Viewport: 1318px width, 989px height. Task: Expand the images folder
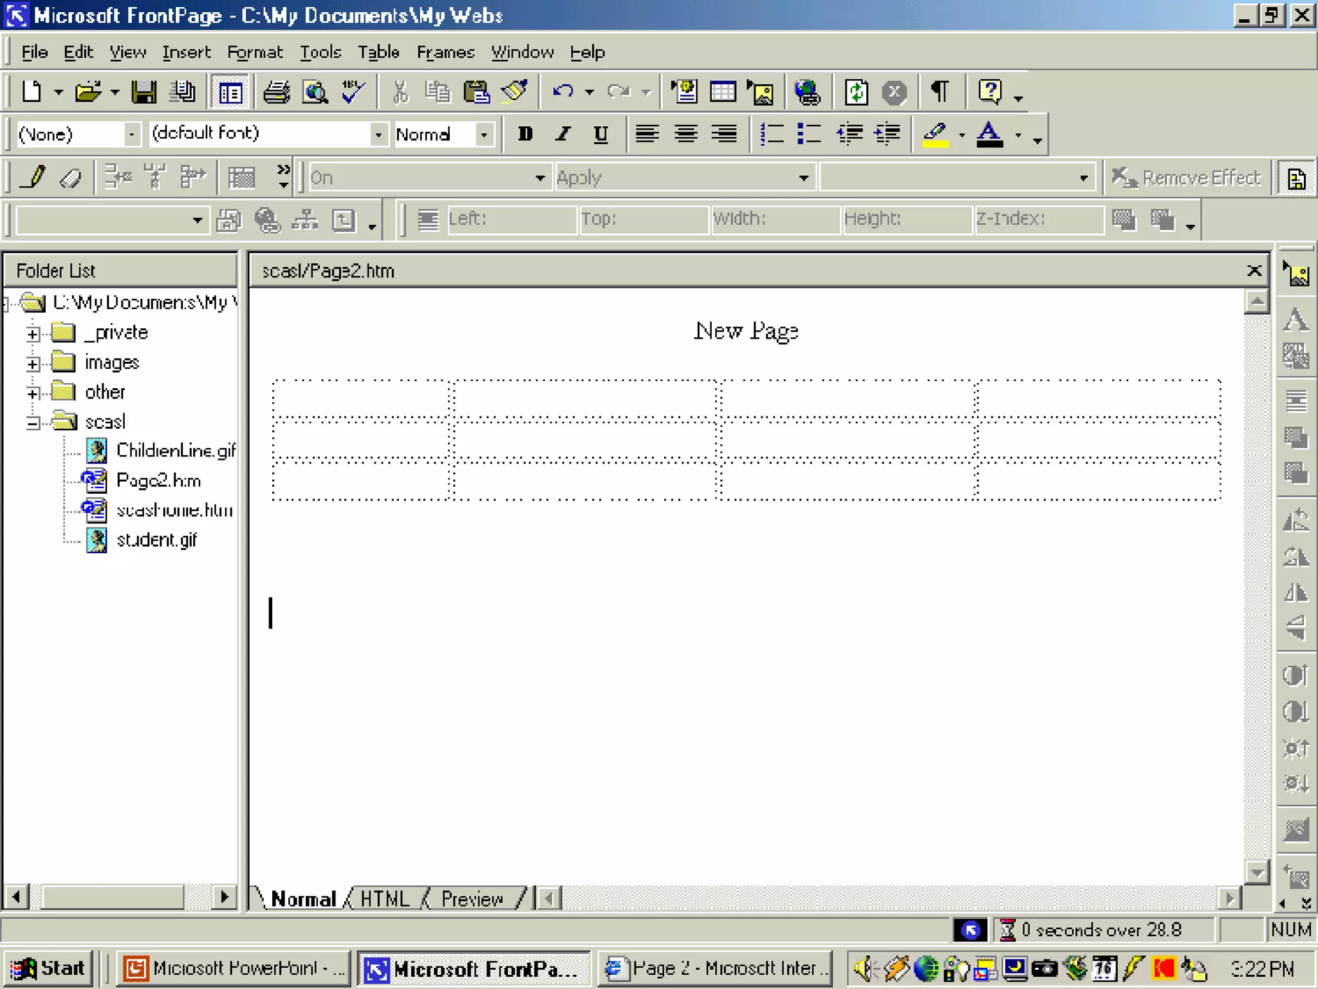33,364
